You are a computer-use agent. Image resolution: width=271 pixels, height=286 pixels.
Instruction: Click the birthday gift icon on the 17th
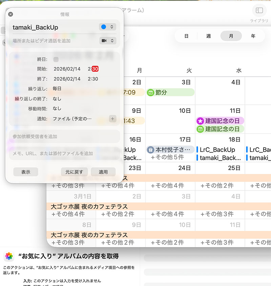[151, 150]
